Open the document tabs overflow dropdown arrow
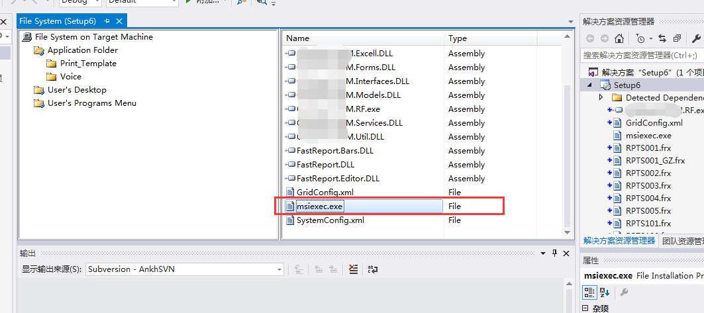This screenshot has height=313, width=704. tap(571, 22)
